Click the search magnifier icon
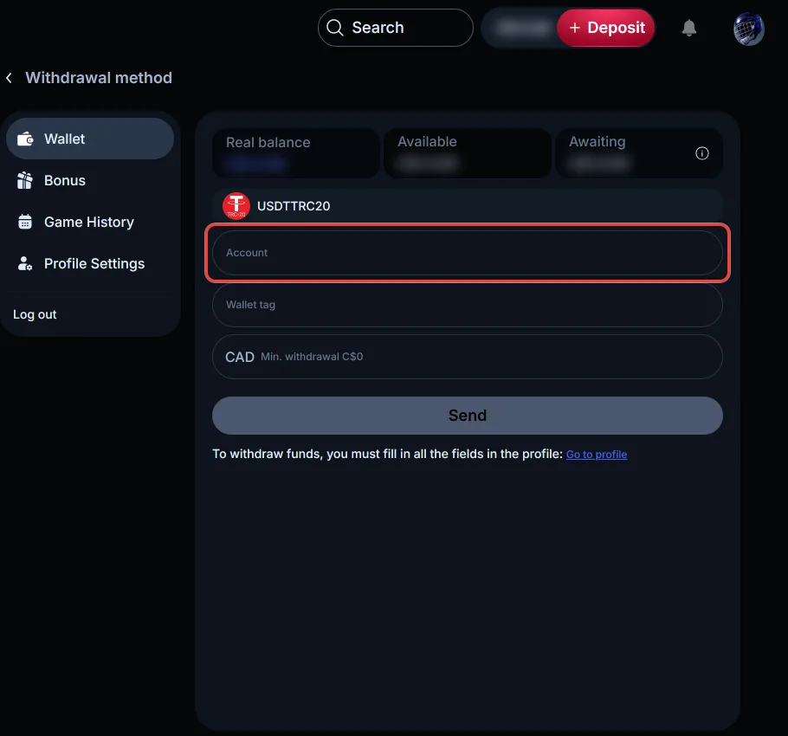 335,28
